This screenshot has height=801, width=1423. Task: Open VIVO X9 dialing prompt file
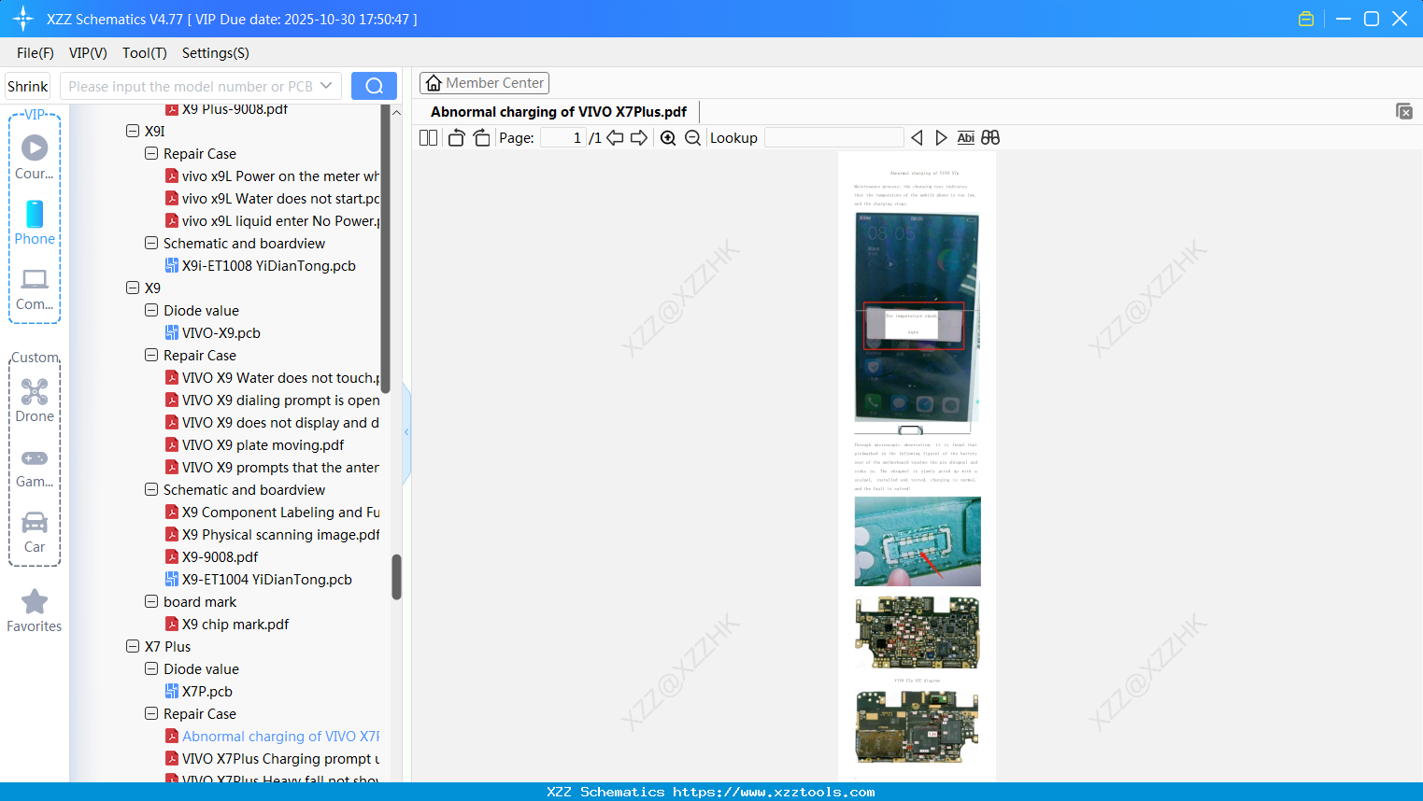(273, 400)
